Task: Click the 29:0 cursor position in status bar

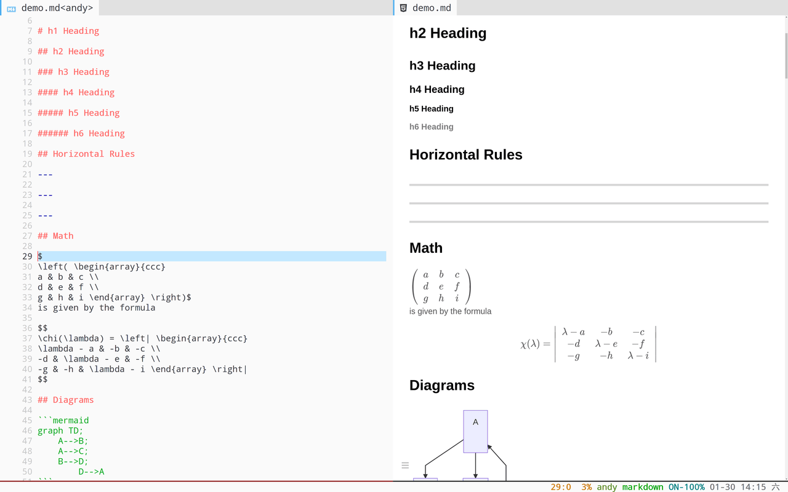Action: [x=560, y=487]
